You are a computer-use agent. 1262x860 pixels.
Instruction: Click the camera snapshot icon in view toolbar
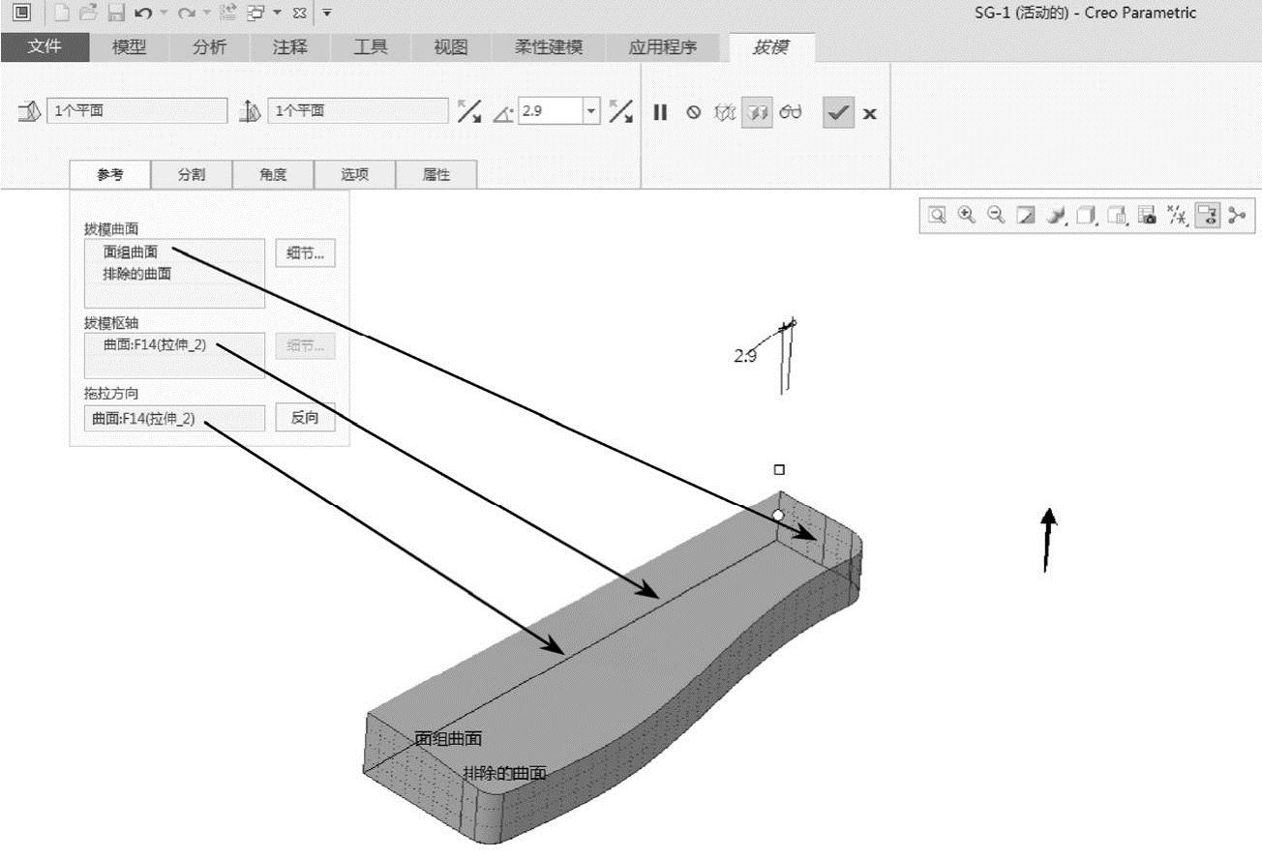[1148, 216]
